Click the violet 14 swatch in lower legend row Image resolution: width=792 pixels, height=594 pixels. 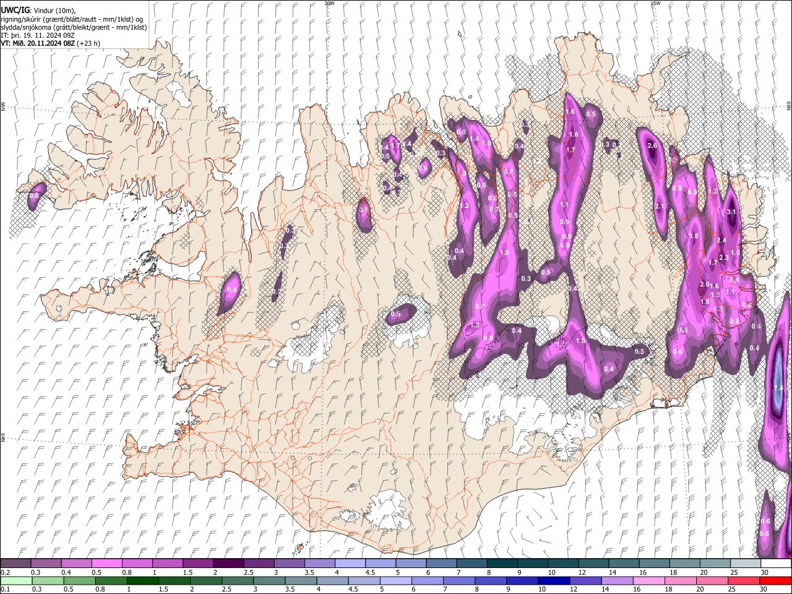pos(616,581)
